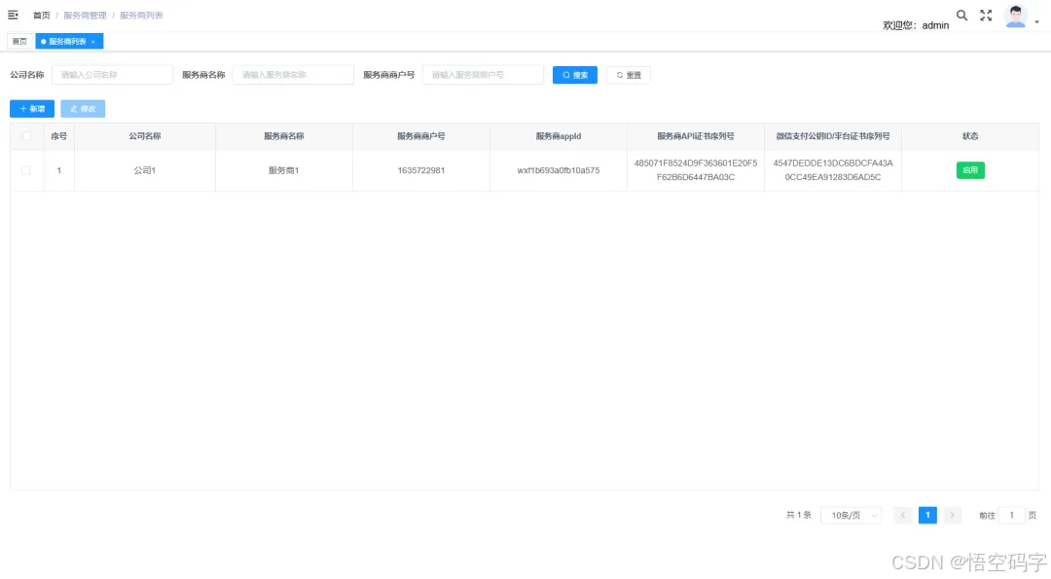
Task: Focus the 服务商商户号 input field
Action: (x=483, y=75)
